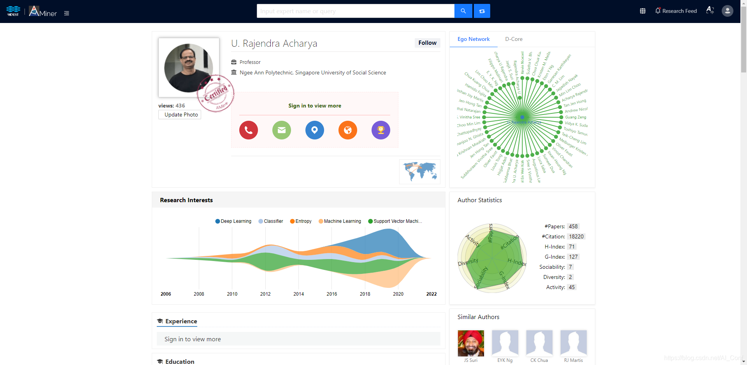747x365 pixels.
Task: Follow U. Rajendra Acharya
Action: point(427,43)
